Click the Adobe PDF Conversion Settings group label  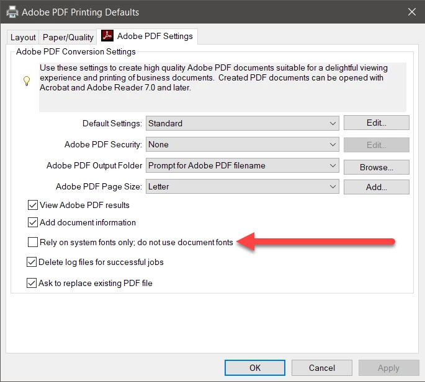pyautogui.click(x=76, y=51)
